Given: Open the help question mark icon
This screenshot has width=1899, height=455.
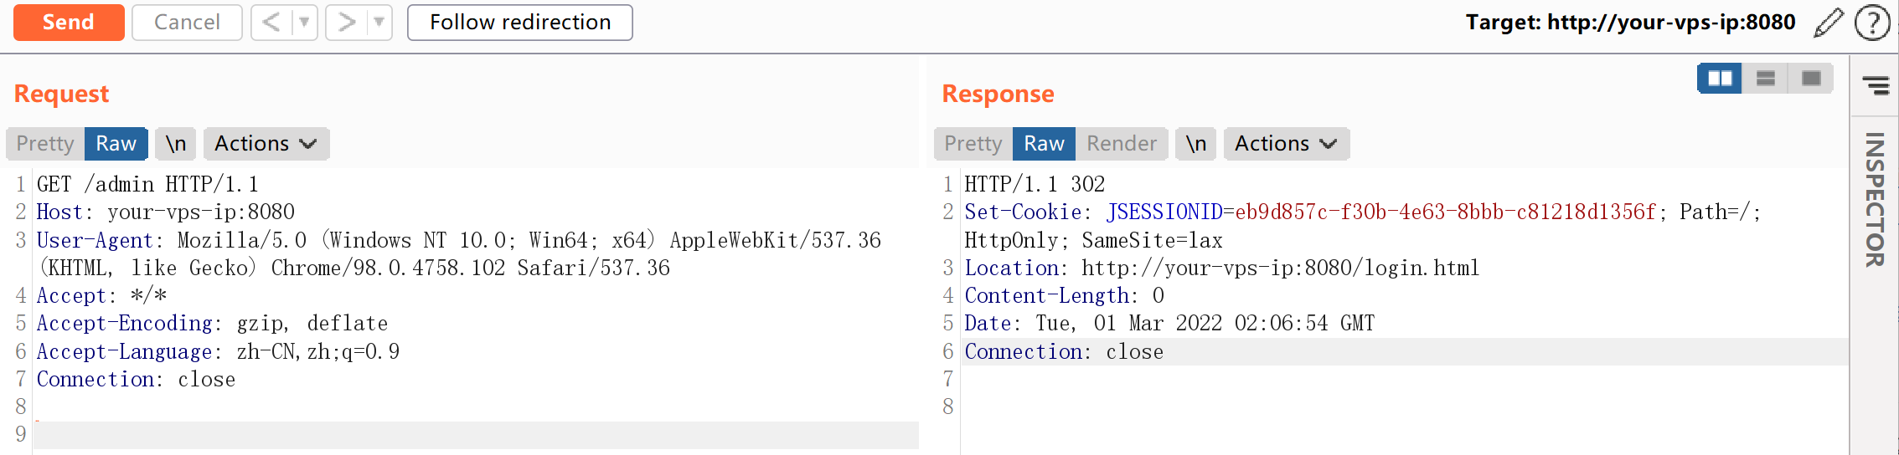Looking at the screenshot, I should [1871, 23].
